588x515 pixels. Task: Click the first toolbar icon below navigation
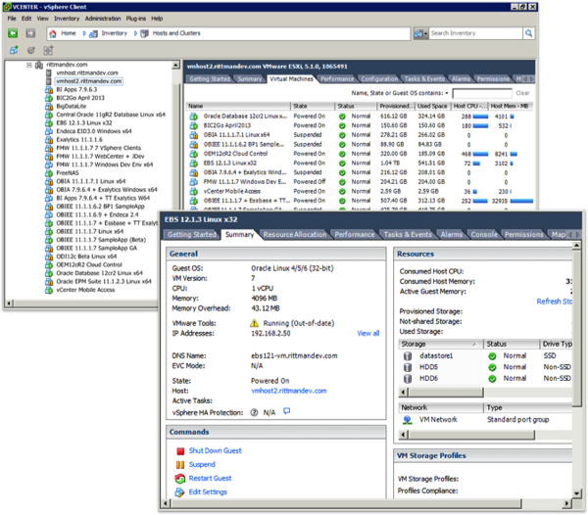click(x=14, y=50)
